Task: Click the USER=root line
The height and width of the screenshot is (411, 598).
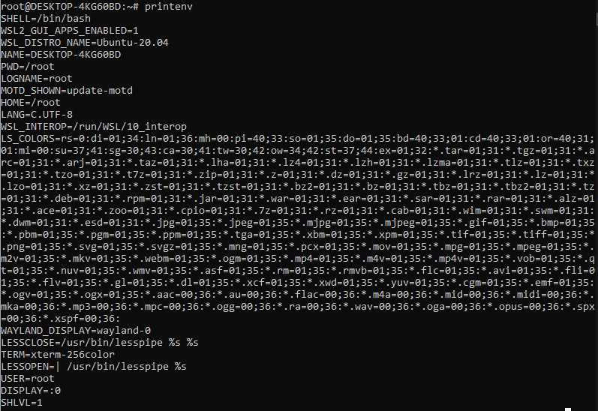Action: [28, 379]
